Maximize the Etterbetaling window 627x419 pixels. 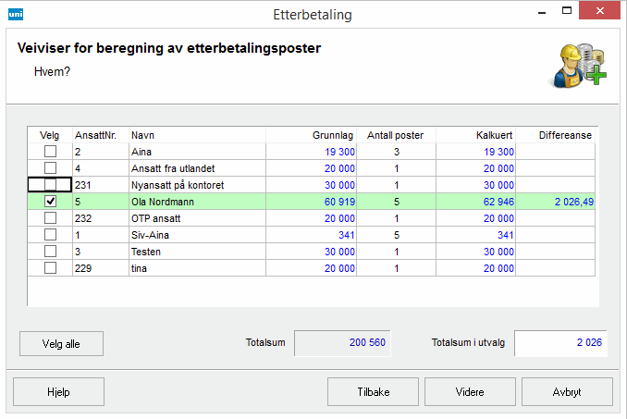[x=567, y=11]
